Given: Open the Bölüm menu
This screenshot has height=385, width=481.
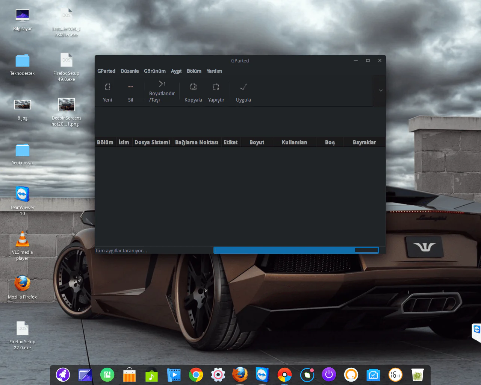Looking at the screenshot, I should tap(194, 71).
